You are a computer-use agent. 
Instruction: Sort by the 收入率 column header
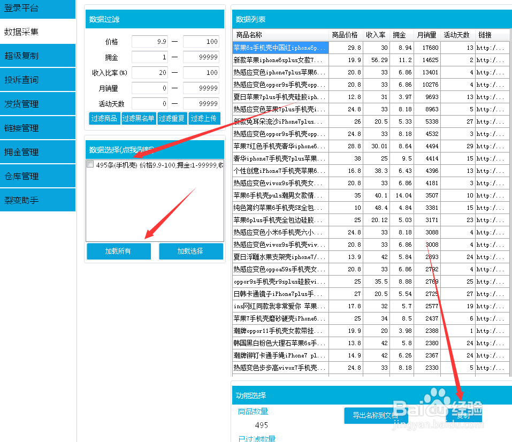(376, 35)
